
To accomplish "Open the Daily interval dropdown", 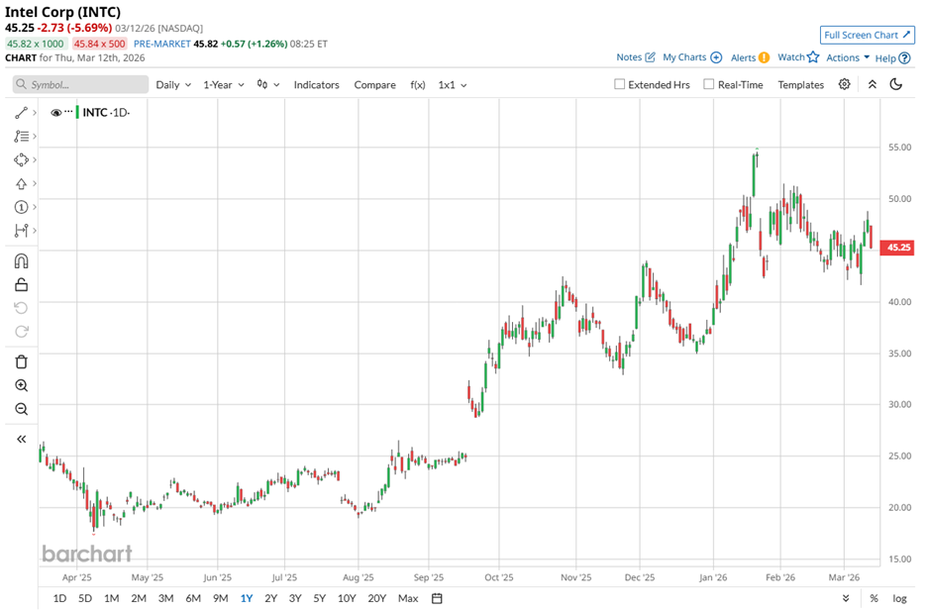I will [x=173, y=85].
